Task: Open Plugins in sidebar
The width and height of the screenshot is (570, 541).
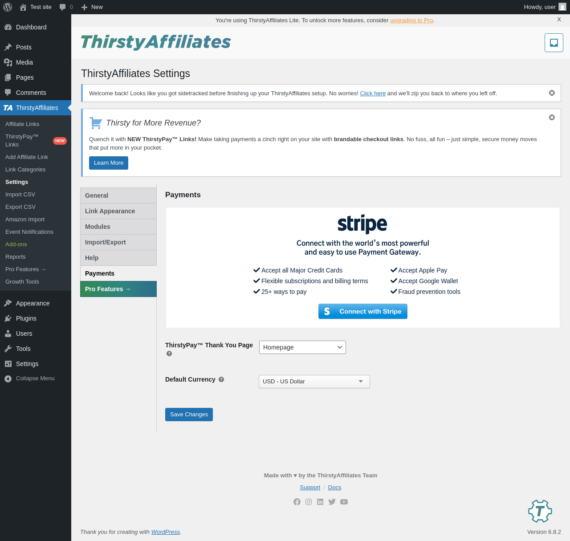Action: click(x=36, y=318)
